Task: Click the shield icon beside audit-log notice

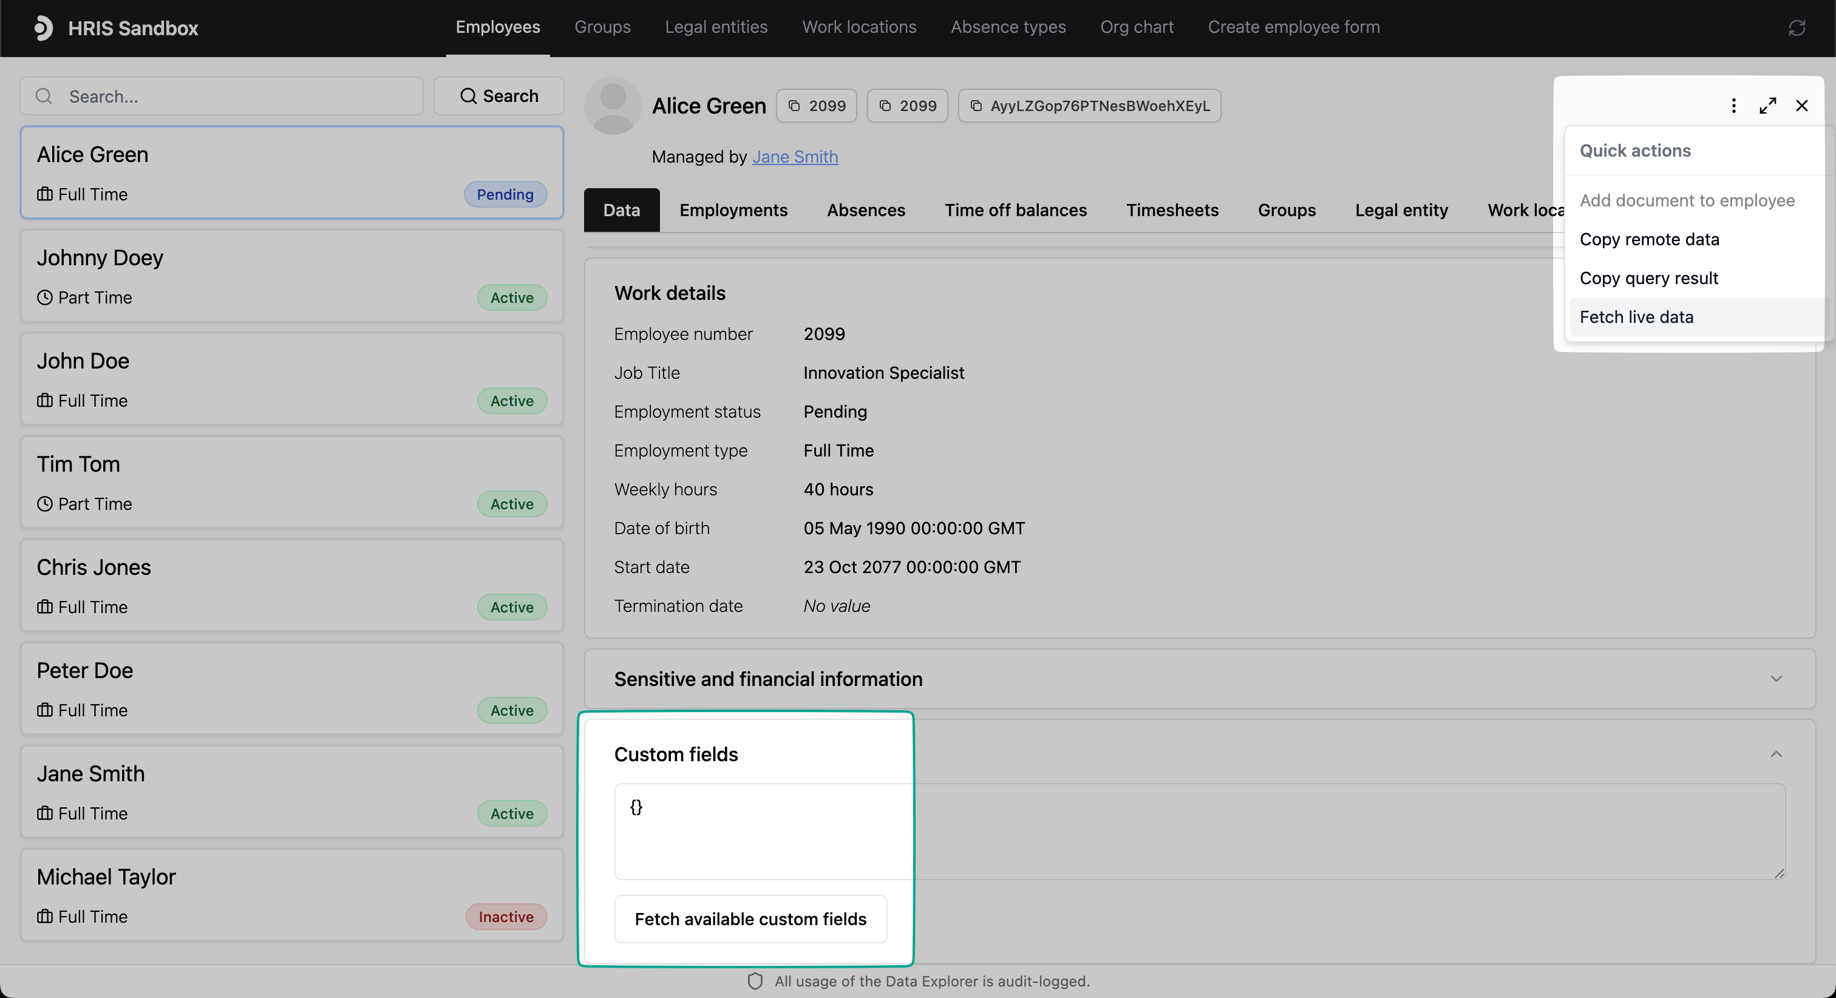Action: [x=755, y=981]
